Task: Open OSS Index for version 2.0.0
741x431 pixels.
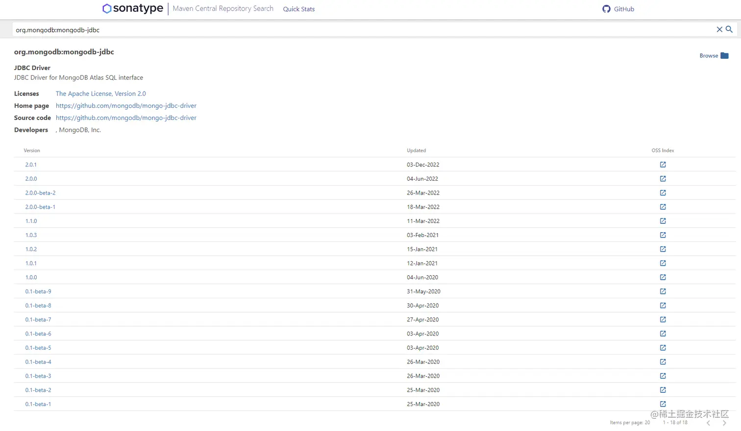Action: (x=663, y=179)
